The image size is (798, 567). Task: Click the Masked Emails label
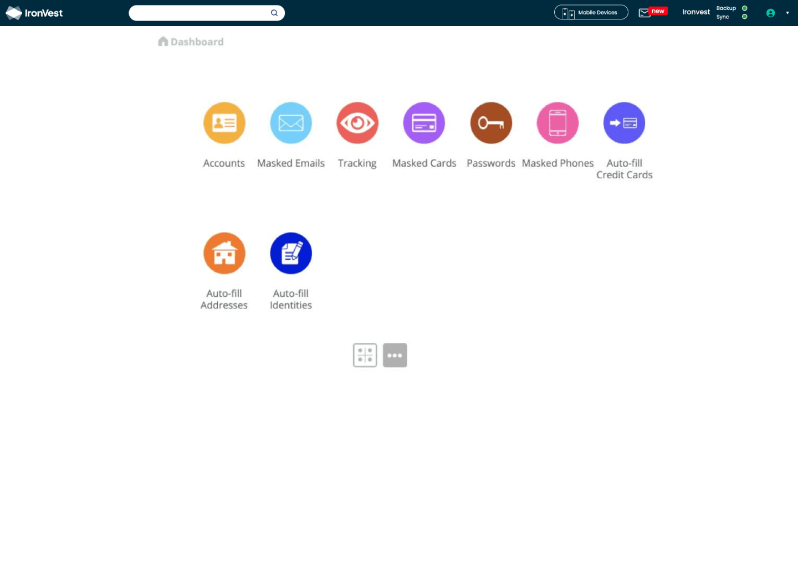tap(291, 163)
